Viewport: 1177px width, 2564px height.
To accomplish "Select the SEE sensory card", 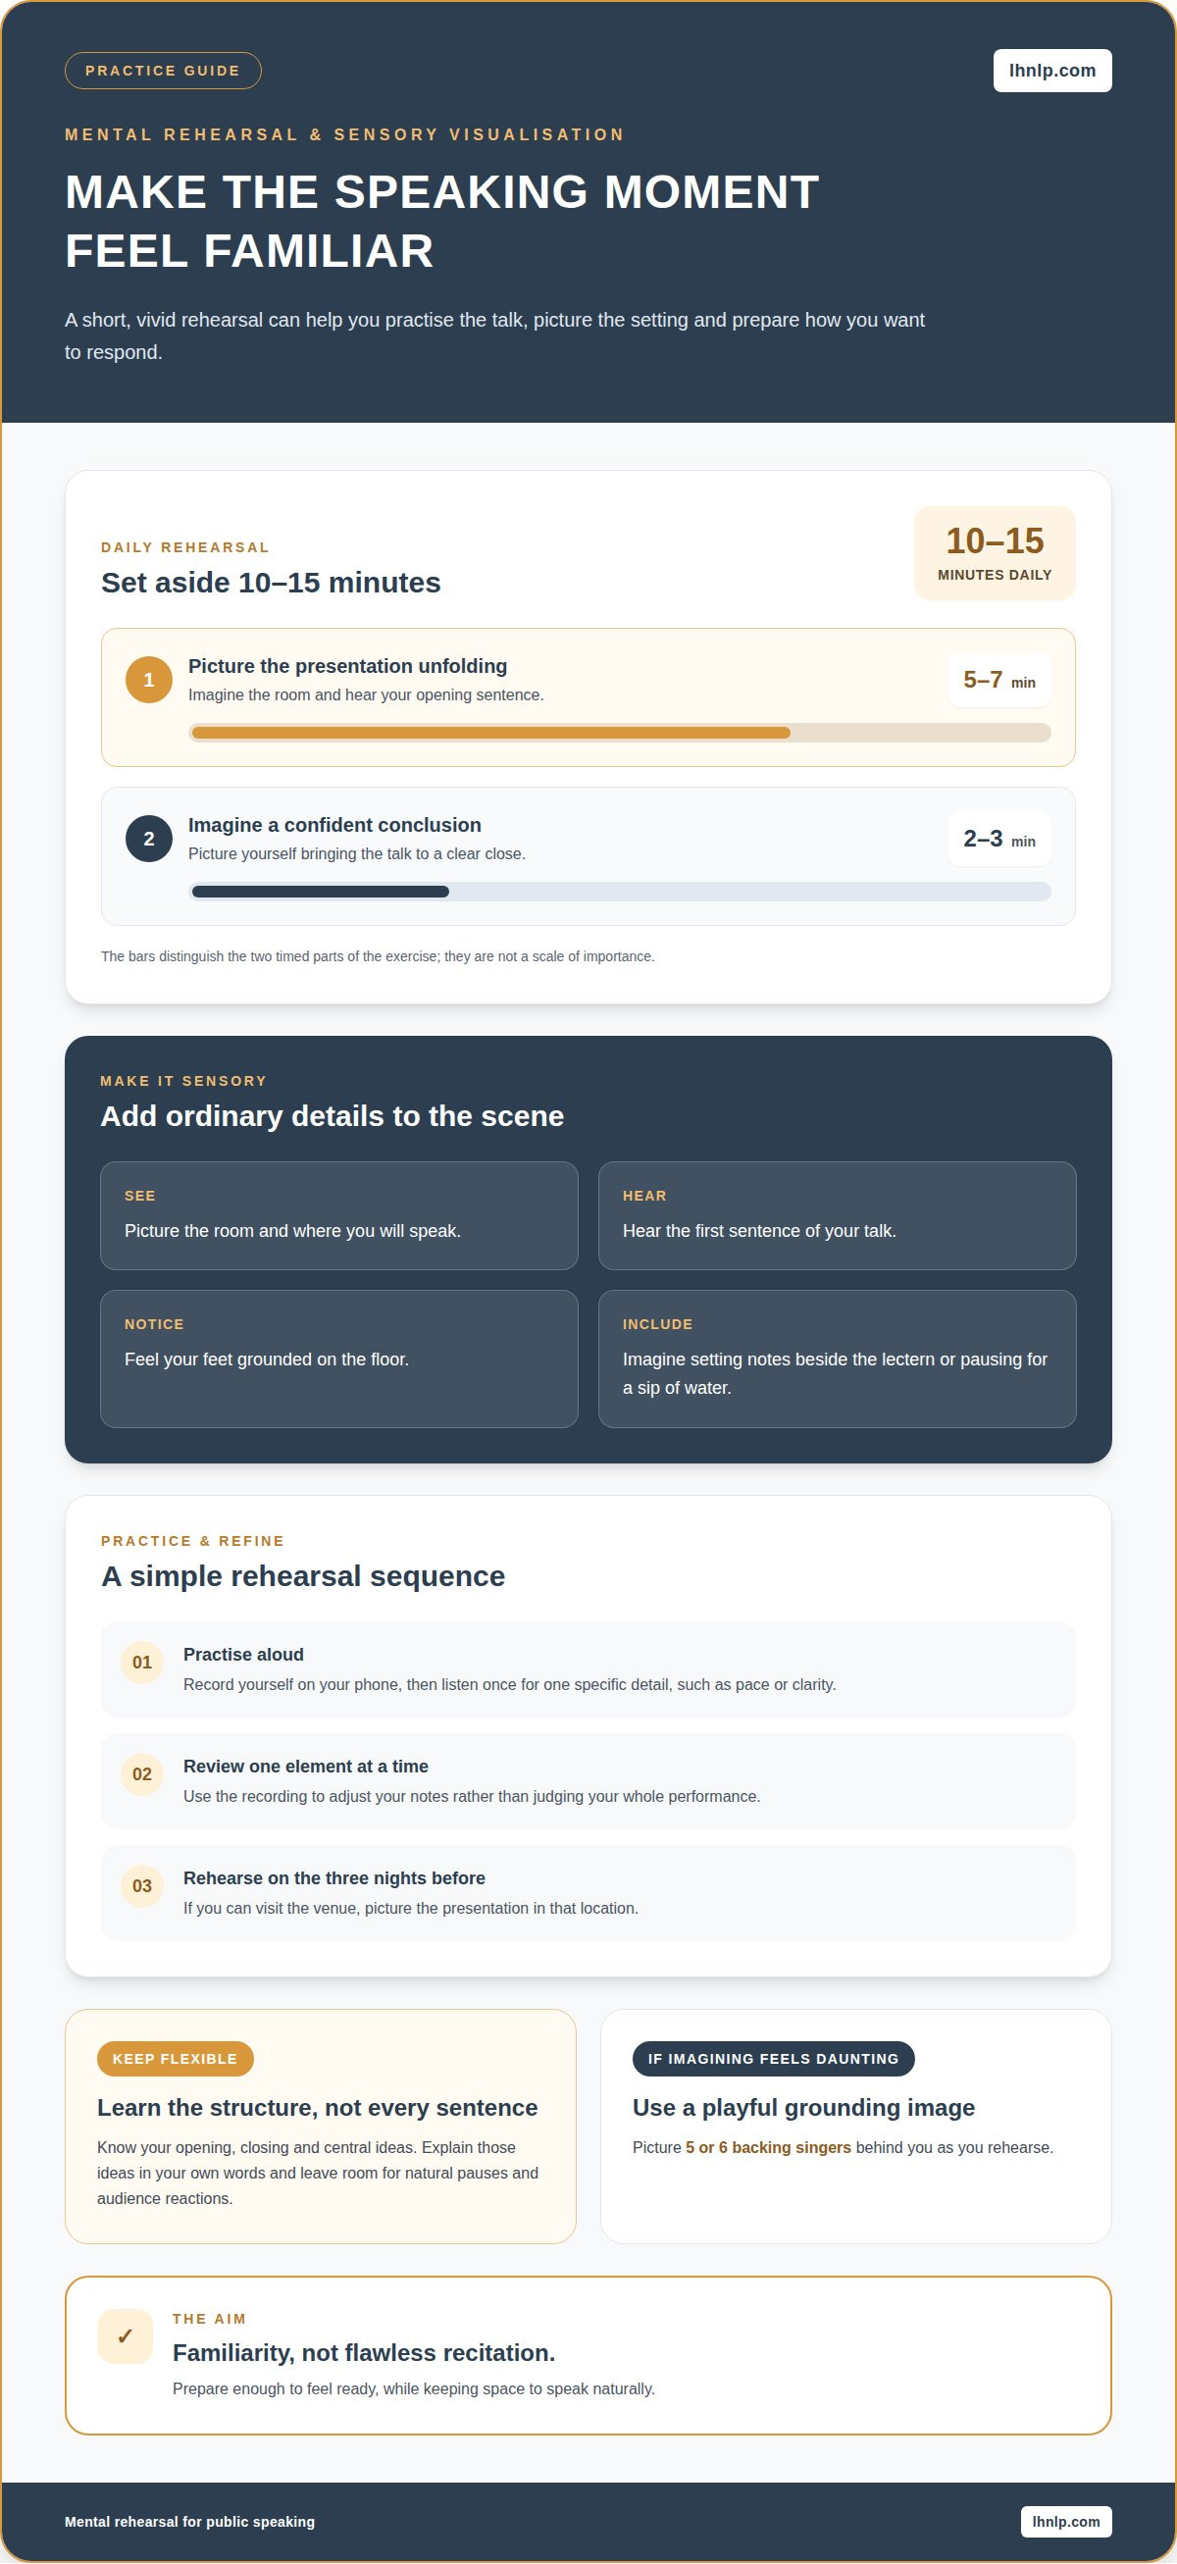I will pyautogui.click(x=339, y=1215).
